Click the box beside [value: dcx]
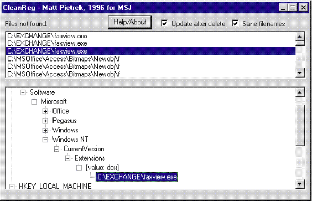Image resolution: width=312 pixels, height=201 pixels. coord(79,168)
